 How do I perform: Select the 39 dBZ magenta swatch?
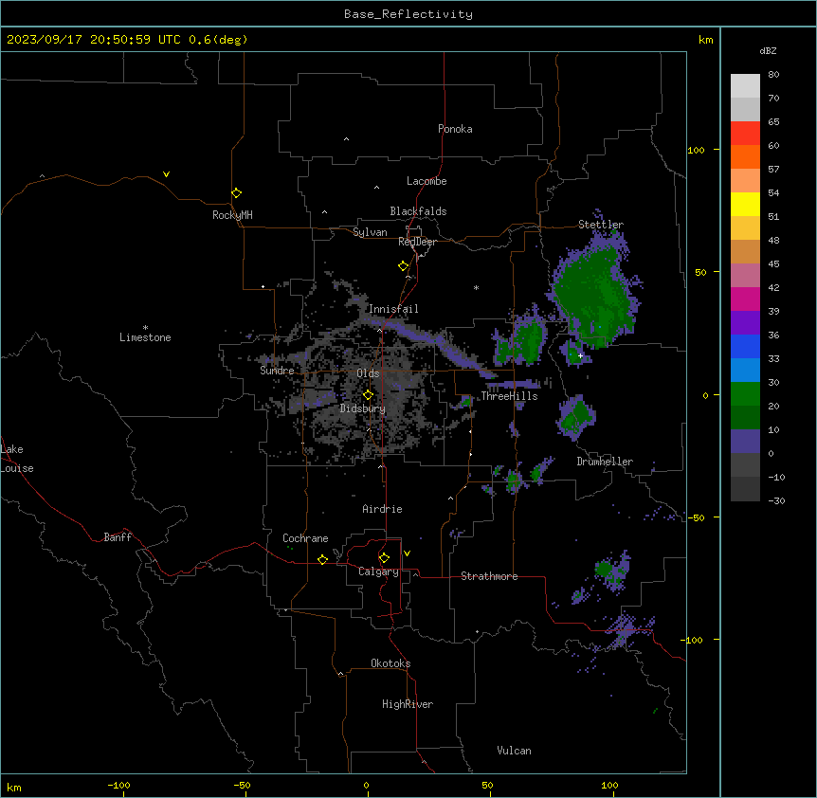[x=745, y=299]
